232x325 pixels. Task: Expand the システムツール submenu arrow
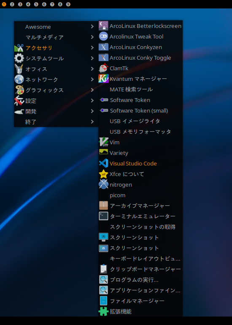click(x=92, y=58)
